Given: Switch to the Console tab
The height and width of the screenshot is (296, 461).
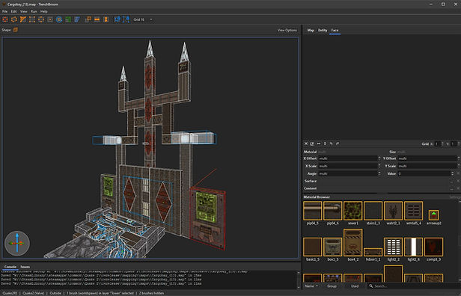Looking at the screenshot, I should point(10,267).
